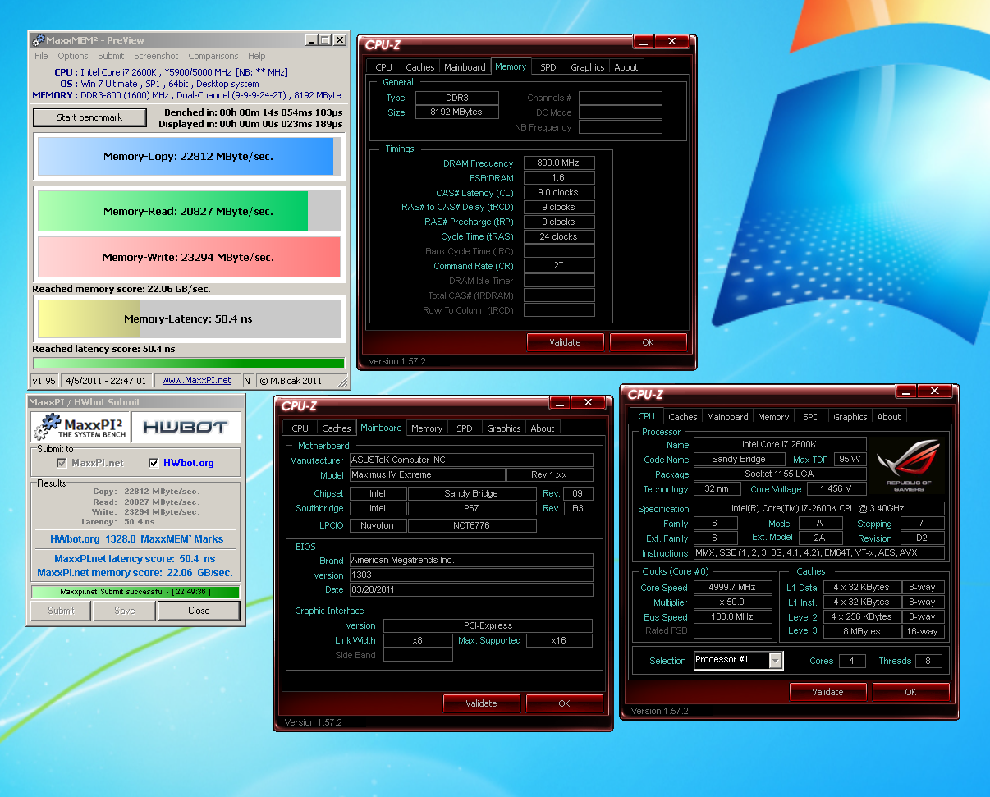
Task: Click the Memory-Read result bar
Action: 189,211
